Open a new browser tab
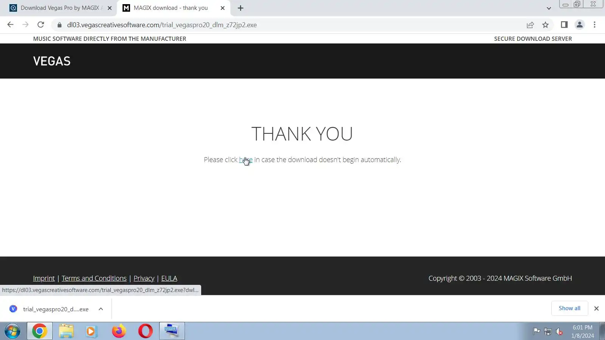Viewport: 605px width, 340px height. [x=240, y=8]
